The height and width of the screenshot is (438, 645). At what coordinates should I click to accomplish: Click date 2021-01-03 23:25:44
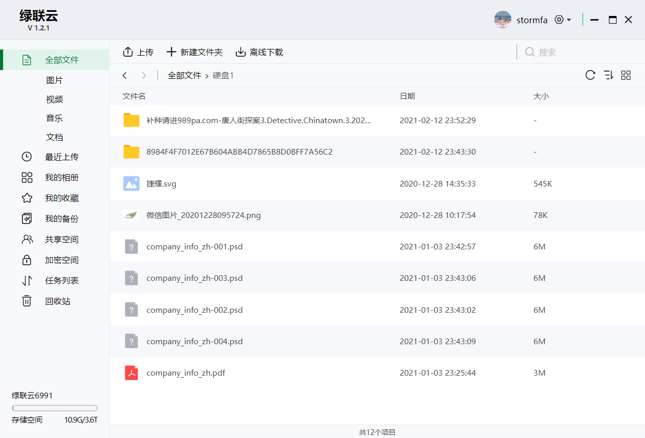point(438,373)
